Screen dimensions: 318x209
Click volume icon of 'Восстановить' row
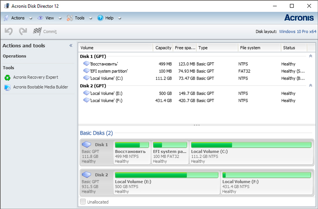(x=87, y=64)
